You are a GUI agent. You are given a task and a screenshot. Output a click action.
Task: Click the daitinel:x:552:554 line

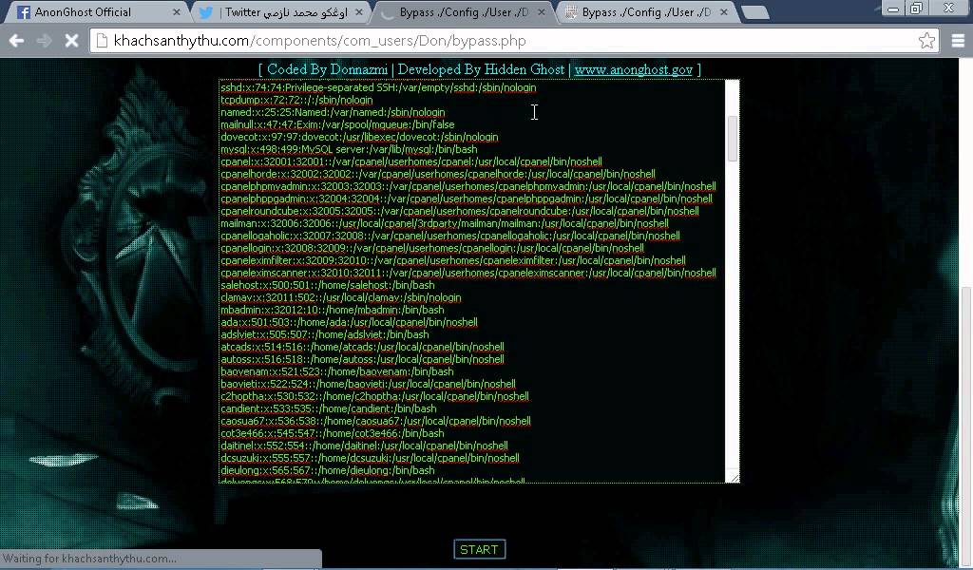(364, 446)
